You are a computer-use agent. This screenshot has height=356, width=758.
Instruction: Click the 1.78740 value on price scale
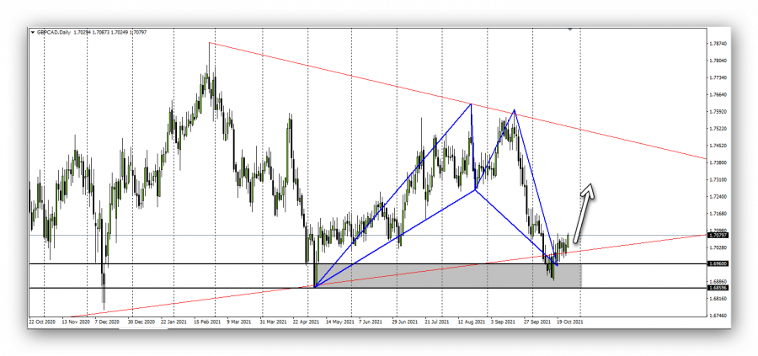tap(718, 43)
